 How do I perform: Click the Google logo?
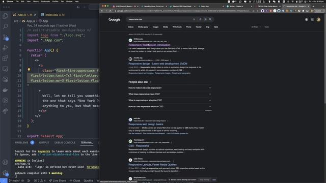click(x=114, y=19)
